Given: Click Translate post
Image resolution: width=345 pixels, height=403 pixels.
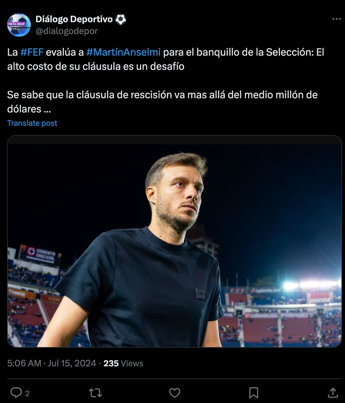Looking at the screenshot, I should point(32,123).
